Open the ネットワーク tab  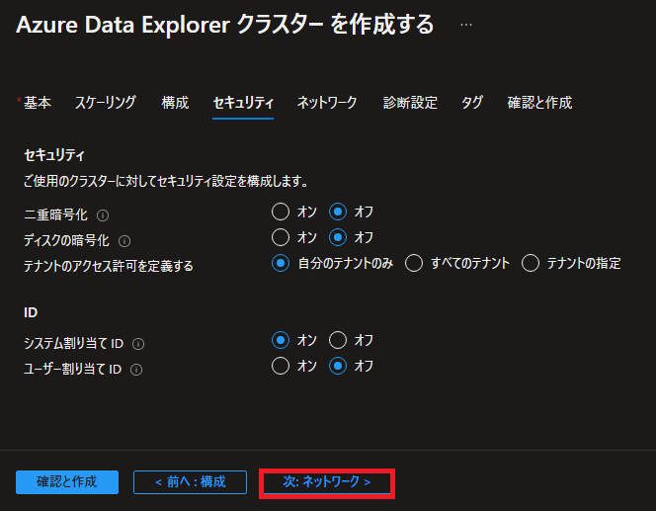point(327,103)
